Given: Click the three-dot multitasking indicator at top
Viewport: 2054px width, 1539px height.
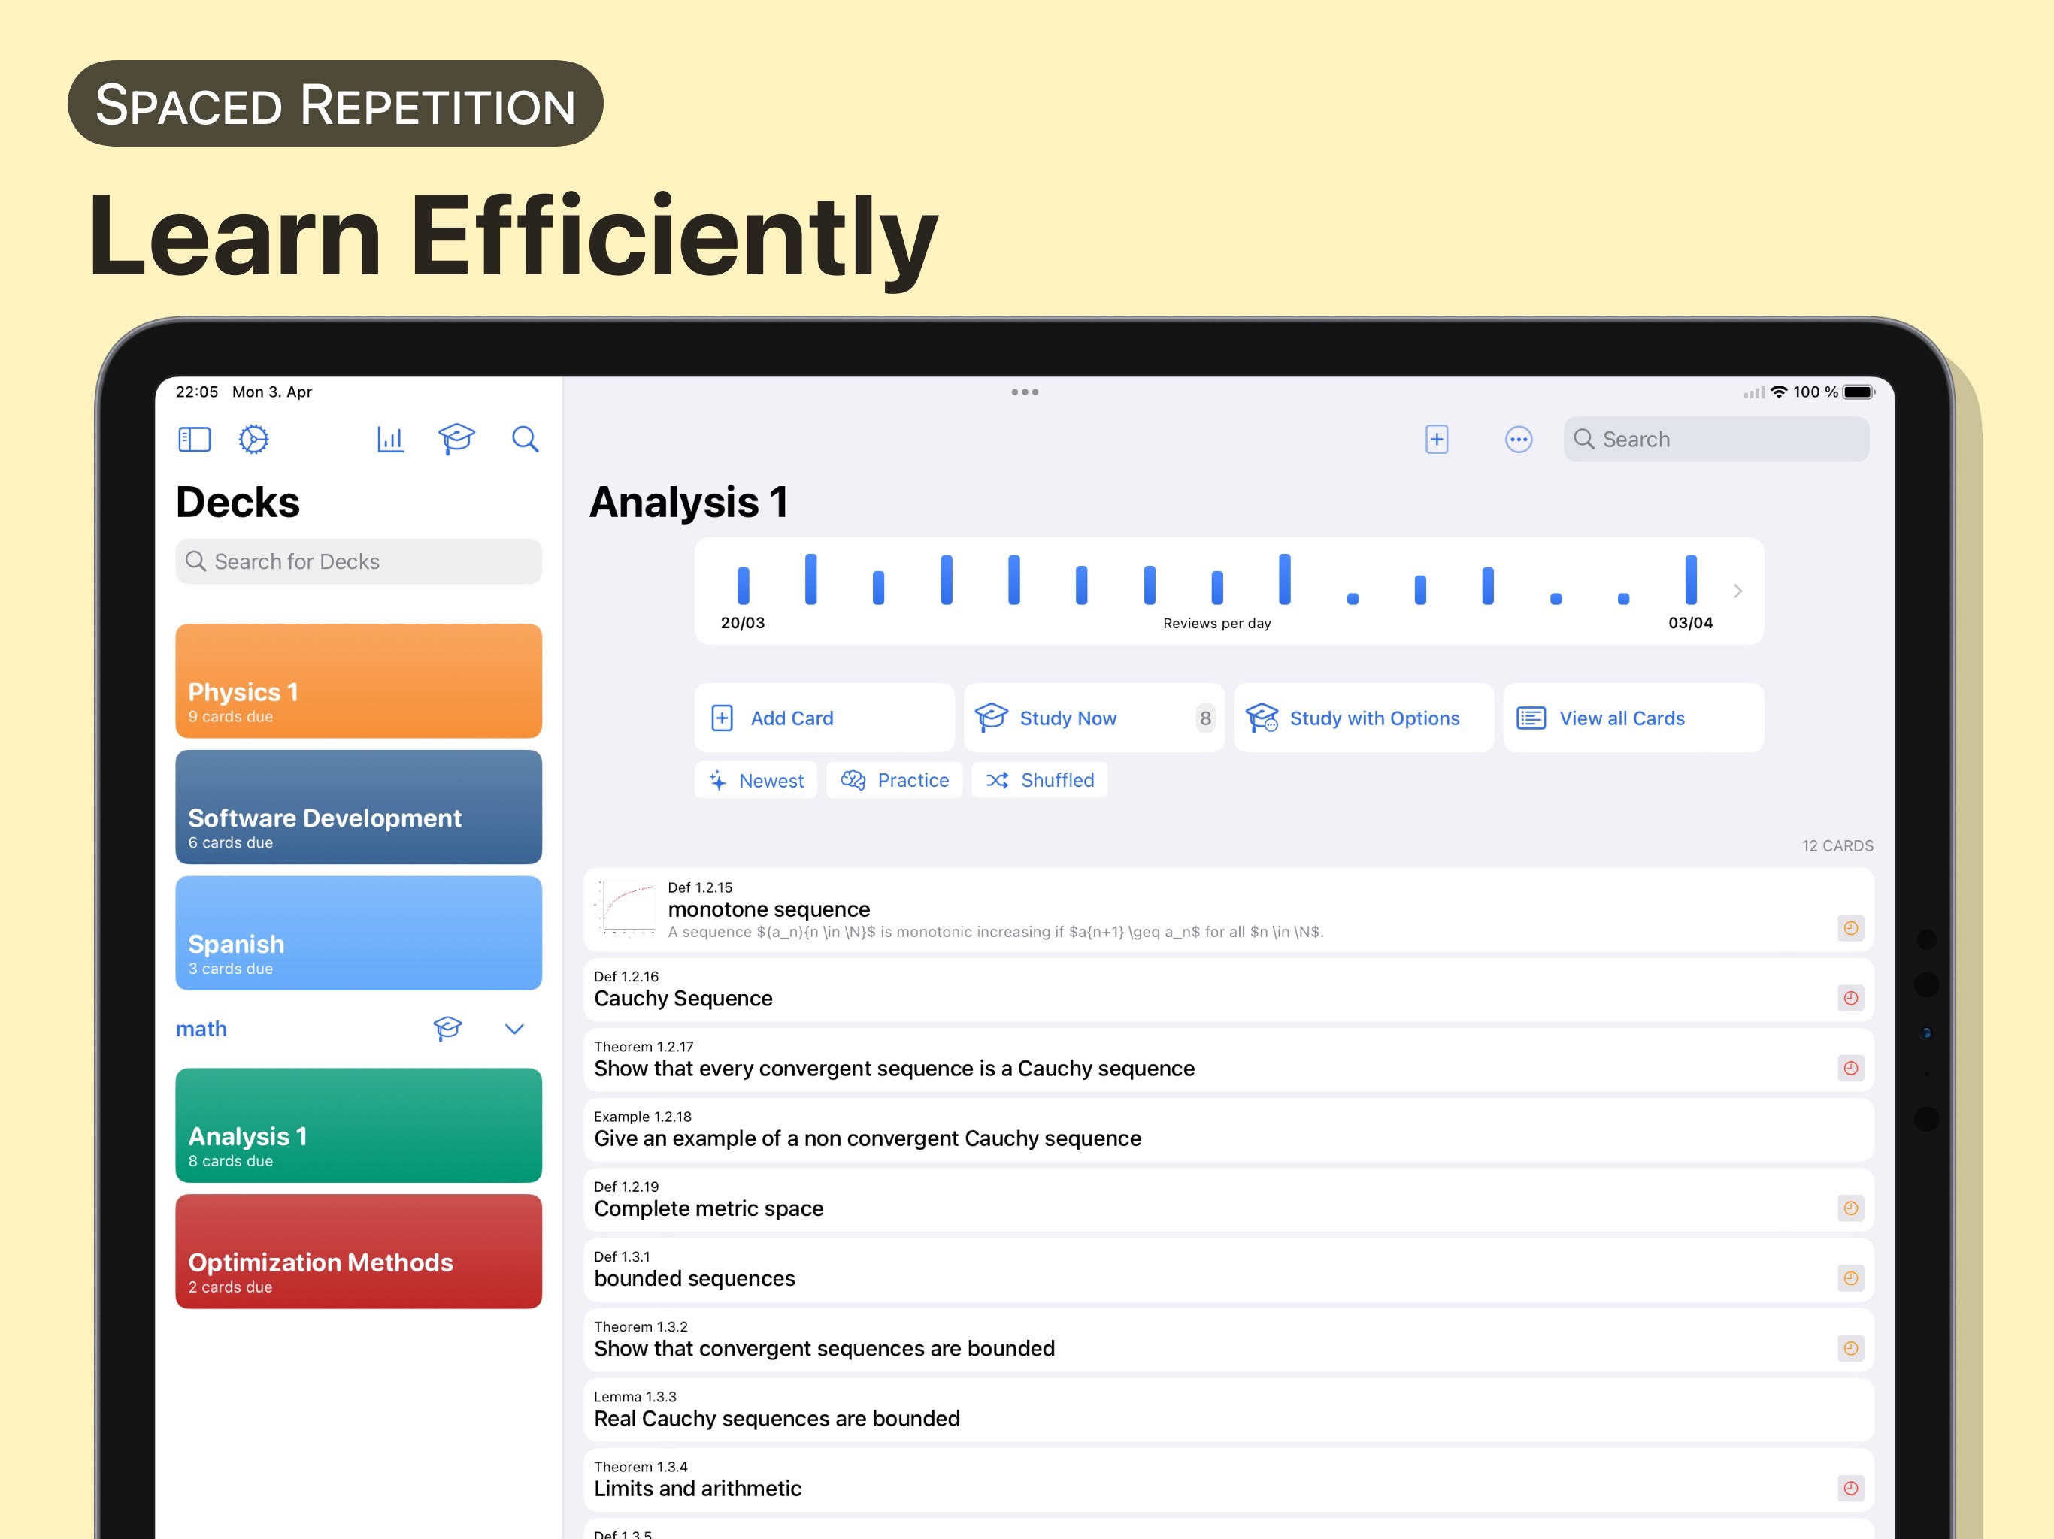Looking at the screenshot, I should click(x=1025, y=392).
